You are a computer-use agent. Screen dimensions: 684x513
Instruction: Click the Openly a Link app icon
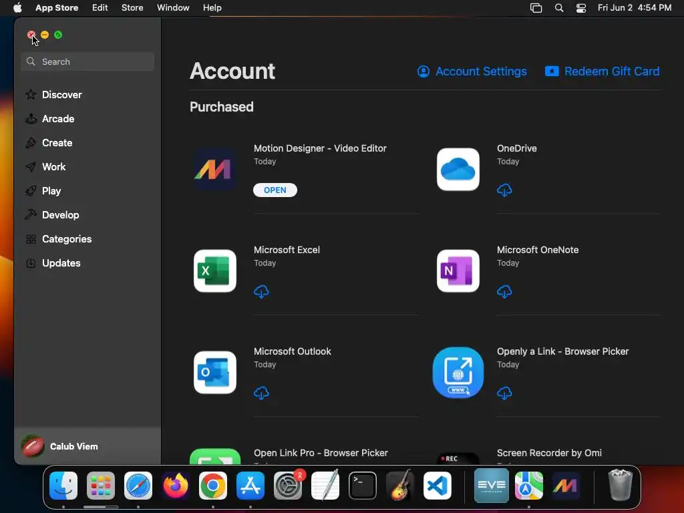pyautogui.click(x=458, y=373)
